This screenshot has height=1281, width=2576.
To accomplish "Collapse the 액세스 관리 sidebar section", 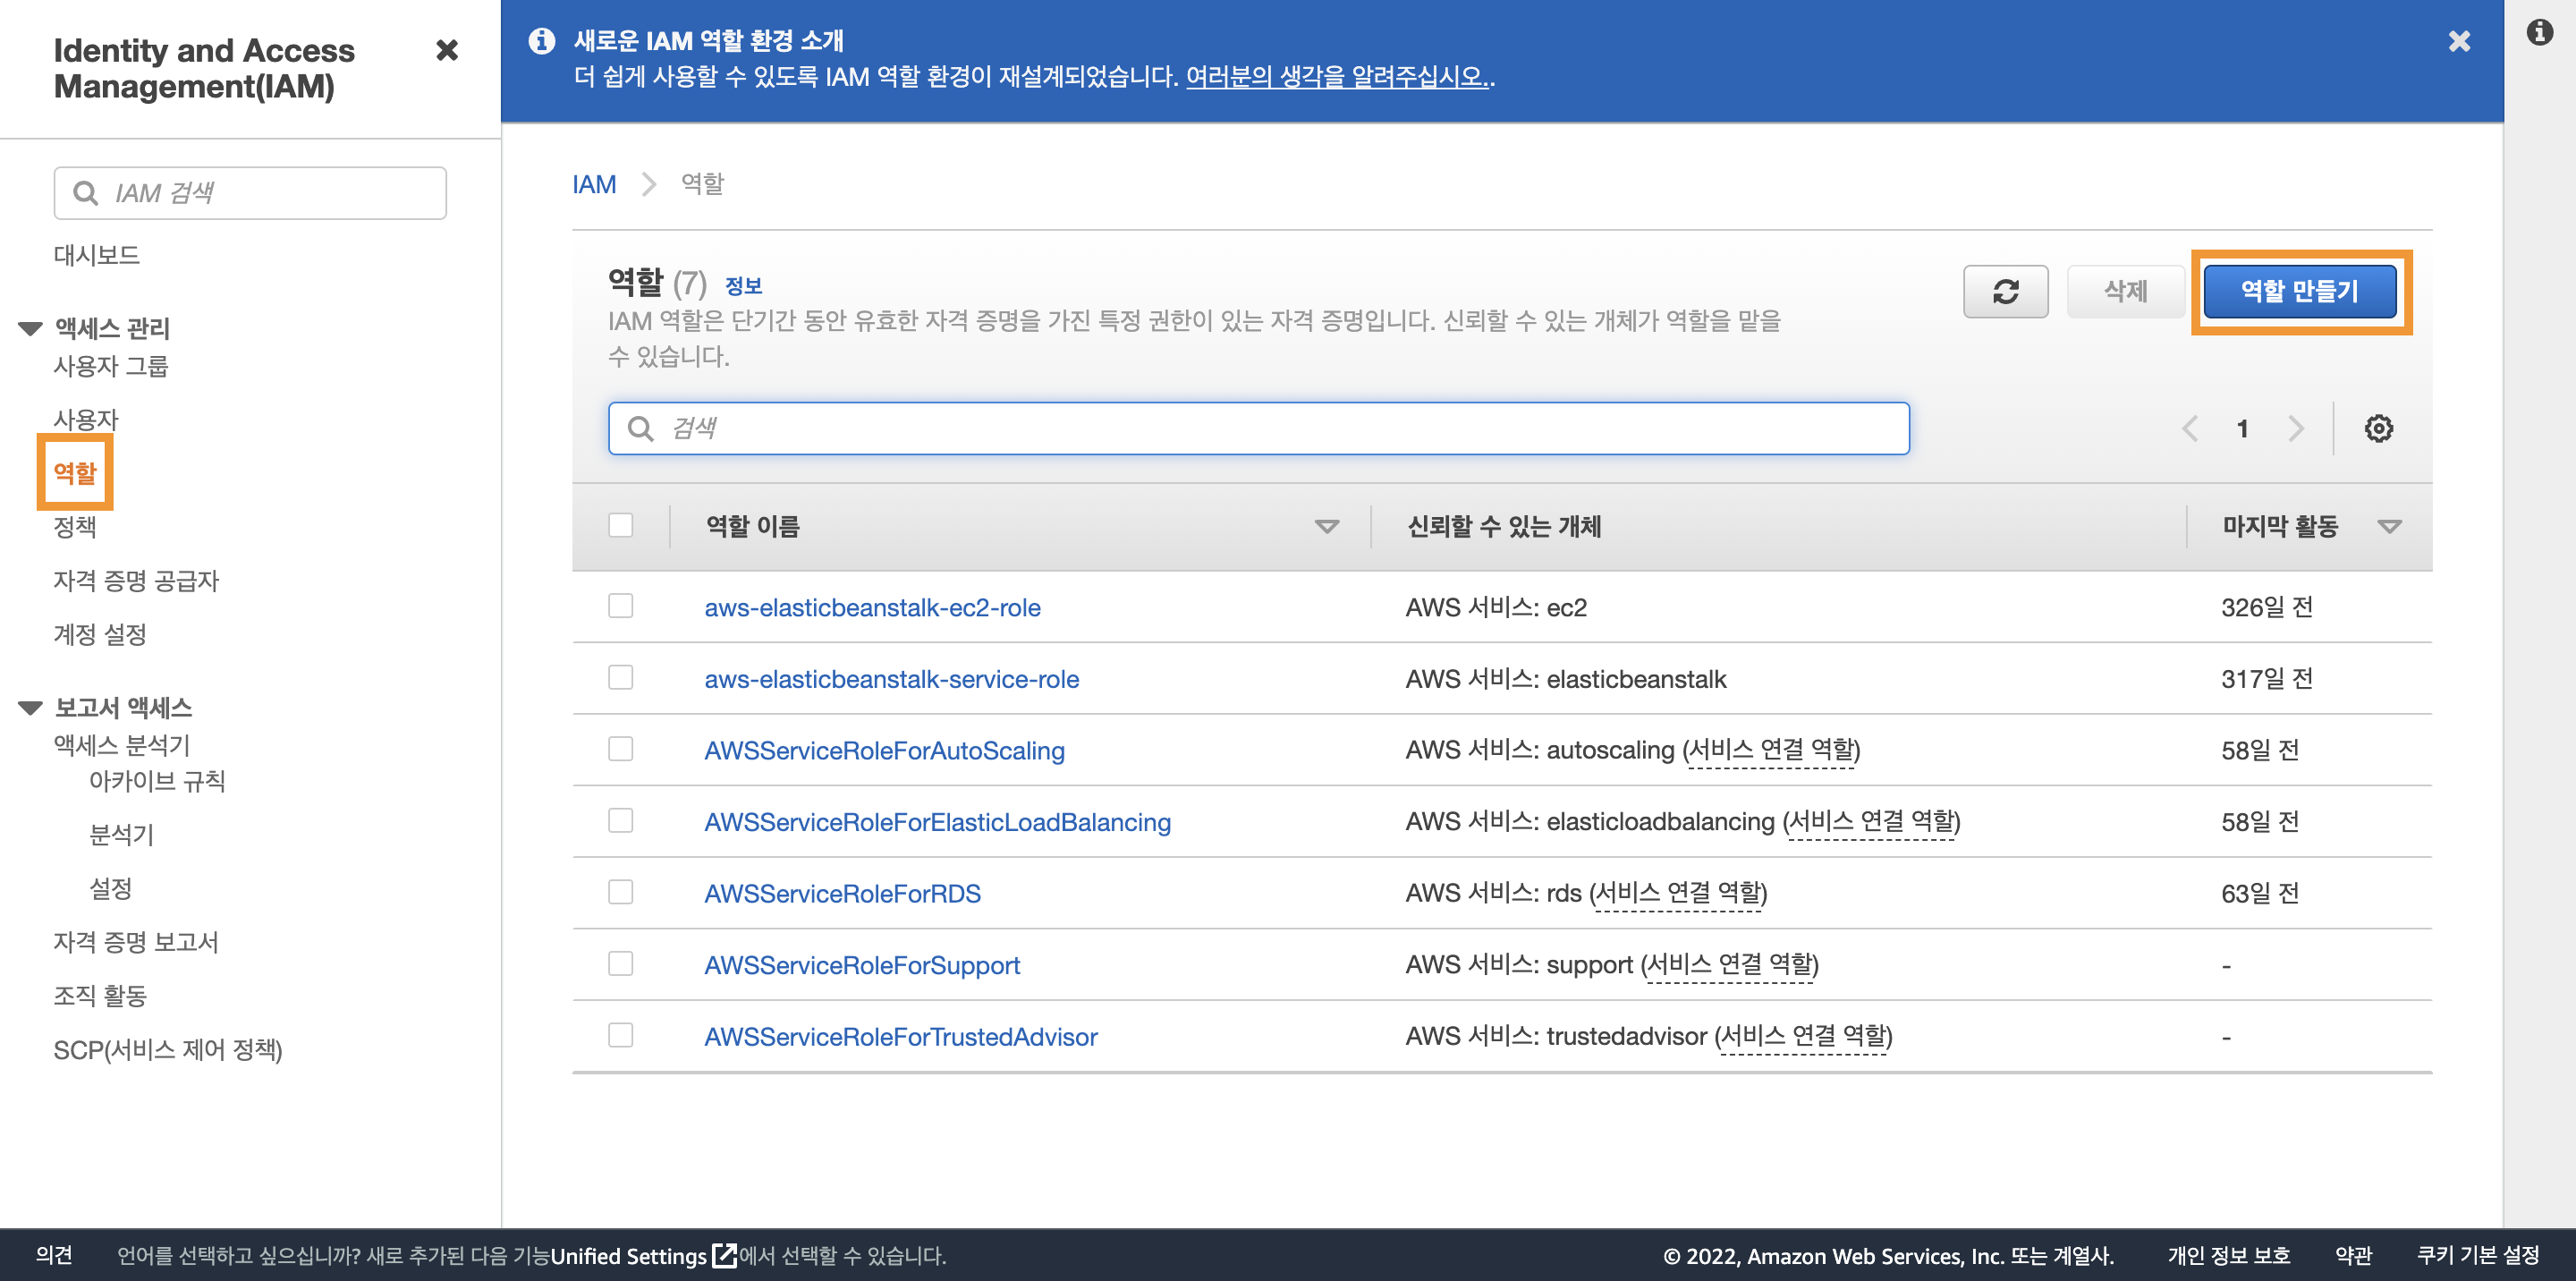I will tap(31, 329).
